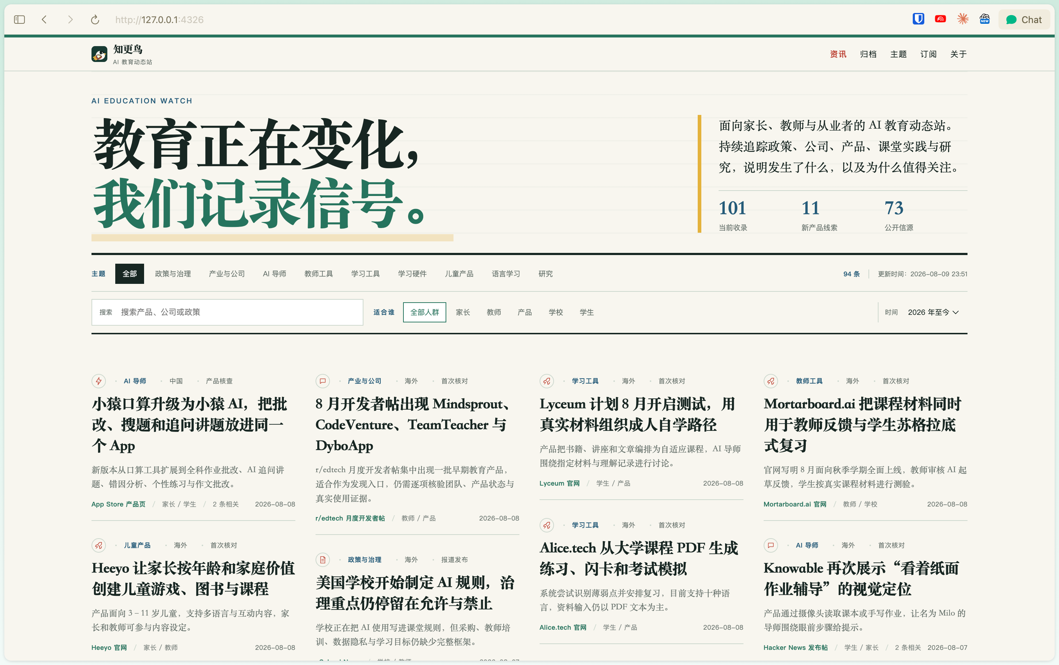The height and width of the screenshot is (665, 1059).
Task: Reload the page with the refresh icon
Action: pos(95,20)
